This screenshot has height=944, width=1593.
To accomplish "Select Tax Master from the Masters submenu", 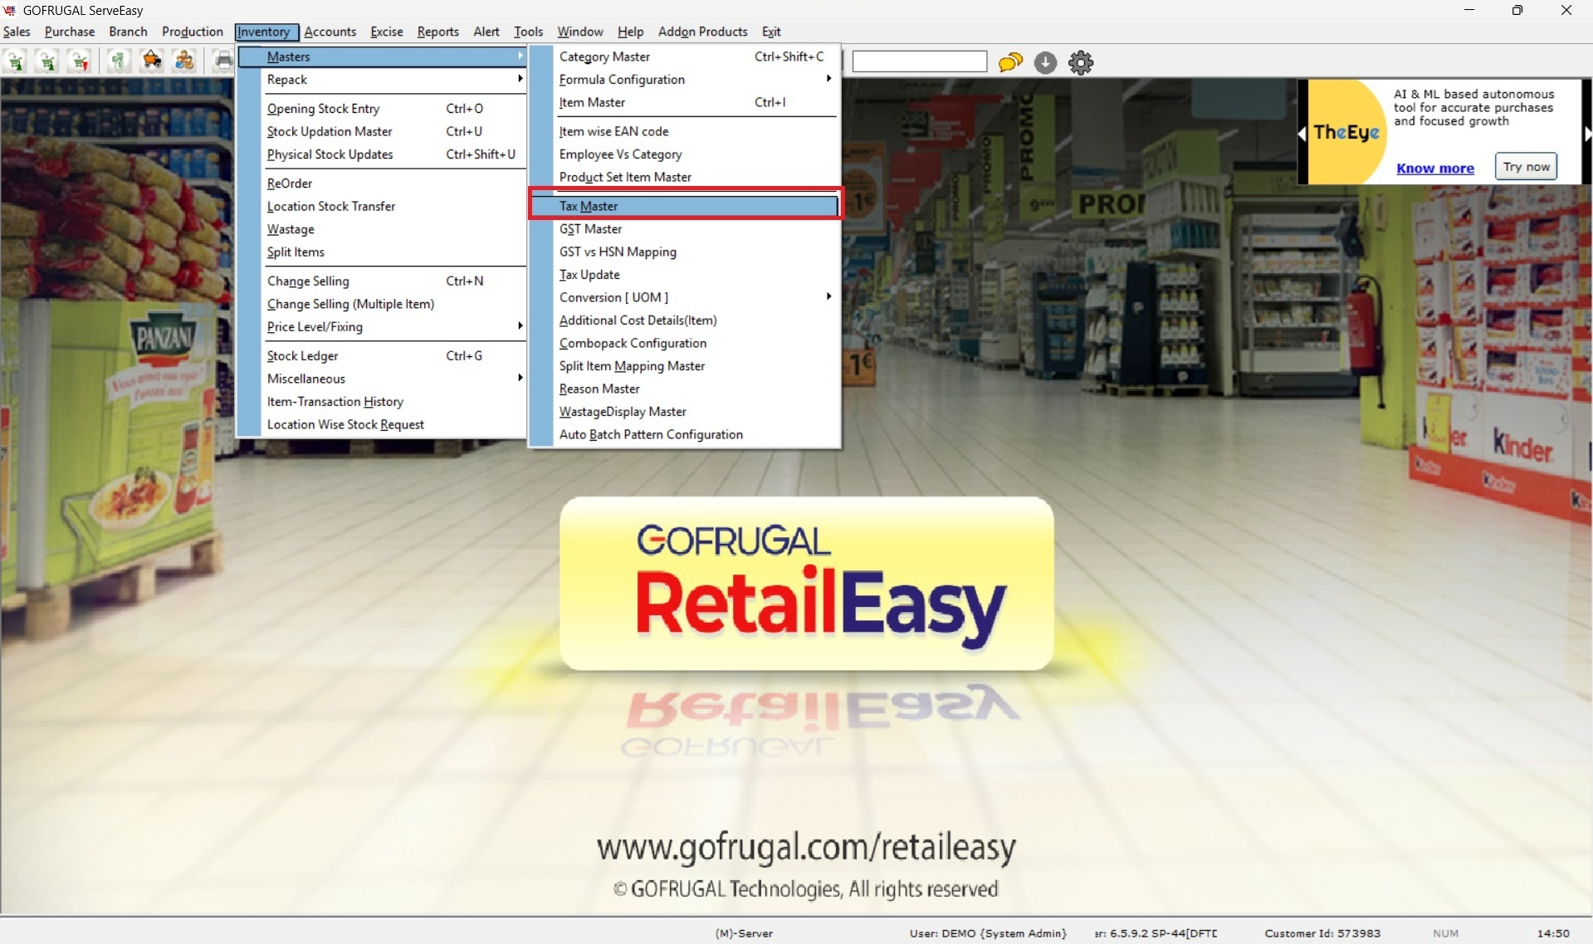I will tap(685, 206).
